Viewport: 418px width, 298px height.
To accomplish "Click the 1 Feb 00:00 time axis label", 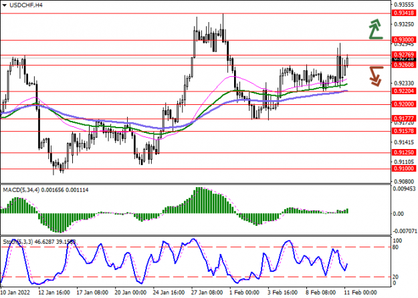I will point(245,293).
